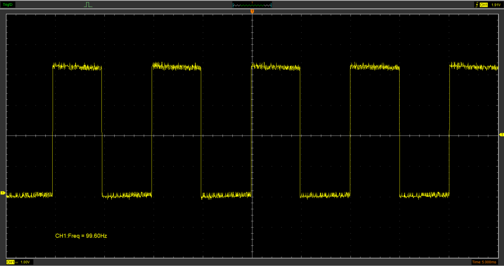Select the trigger level T marker on right edge
Image resolution: width=504 pixels, height=266 pixels.
click(501, 134)
